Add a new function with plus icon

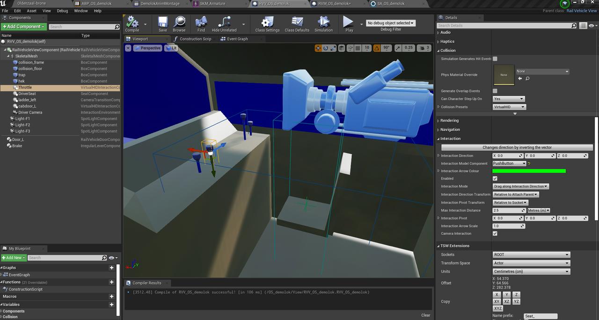point(111,282)
